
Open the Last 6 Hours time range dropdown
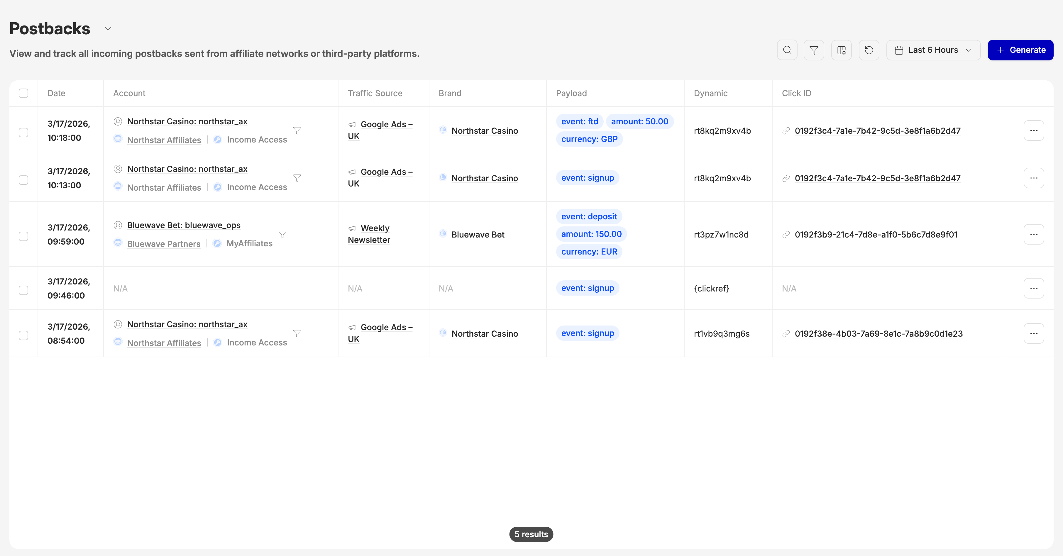click(x=933, y=50)
